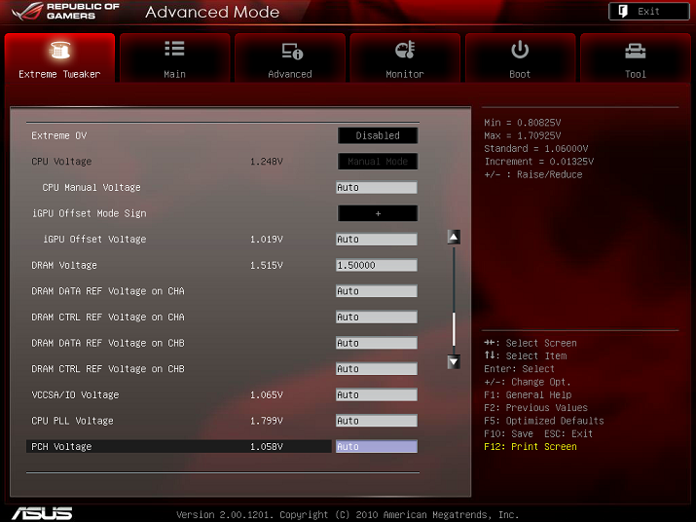Select DRAM CTRL REF Voltage on CHA field
This screenshot has height=522, width=696.
tap(377, 317)
